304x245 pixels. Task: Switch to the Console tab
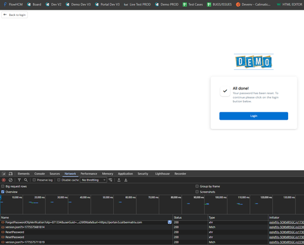40,174
